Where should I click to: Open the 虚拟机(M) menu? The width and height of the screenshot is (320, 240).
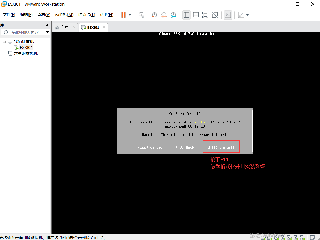coord(64,15)
